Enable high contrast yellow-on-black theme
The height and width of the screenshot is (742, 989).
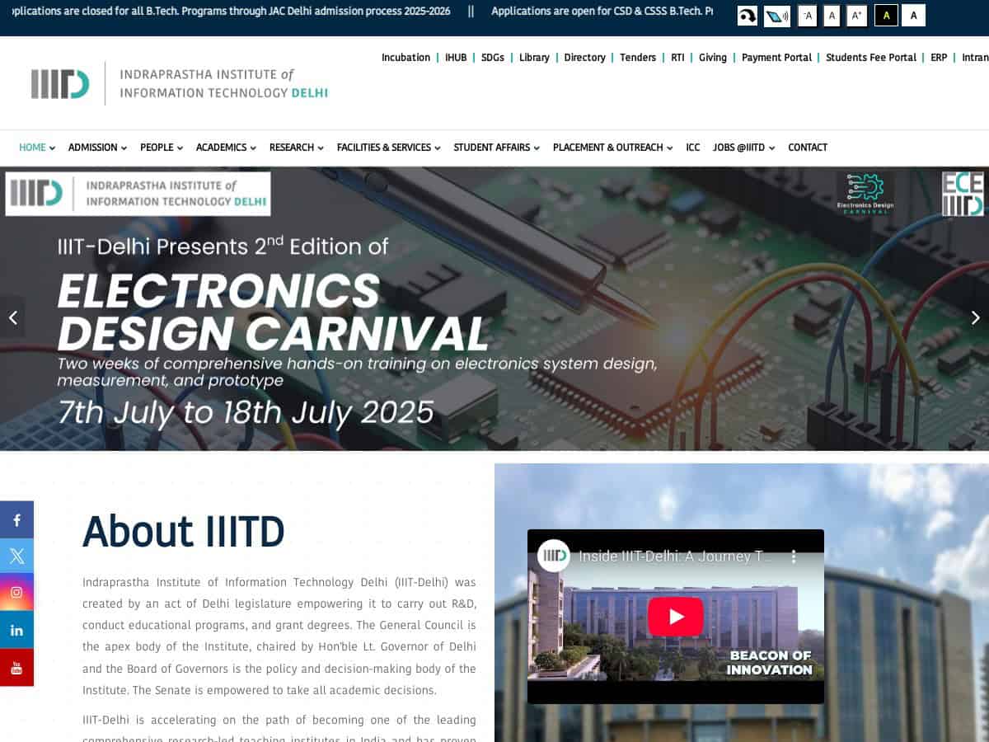pyautogui.click(x=886, y=16)
